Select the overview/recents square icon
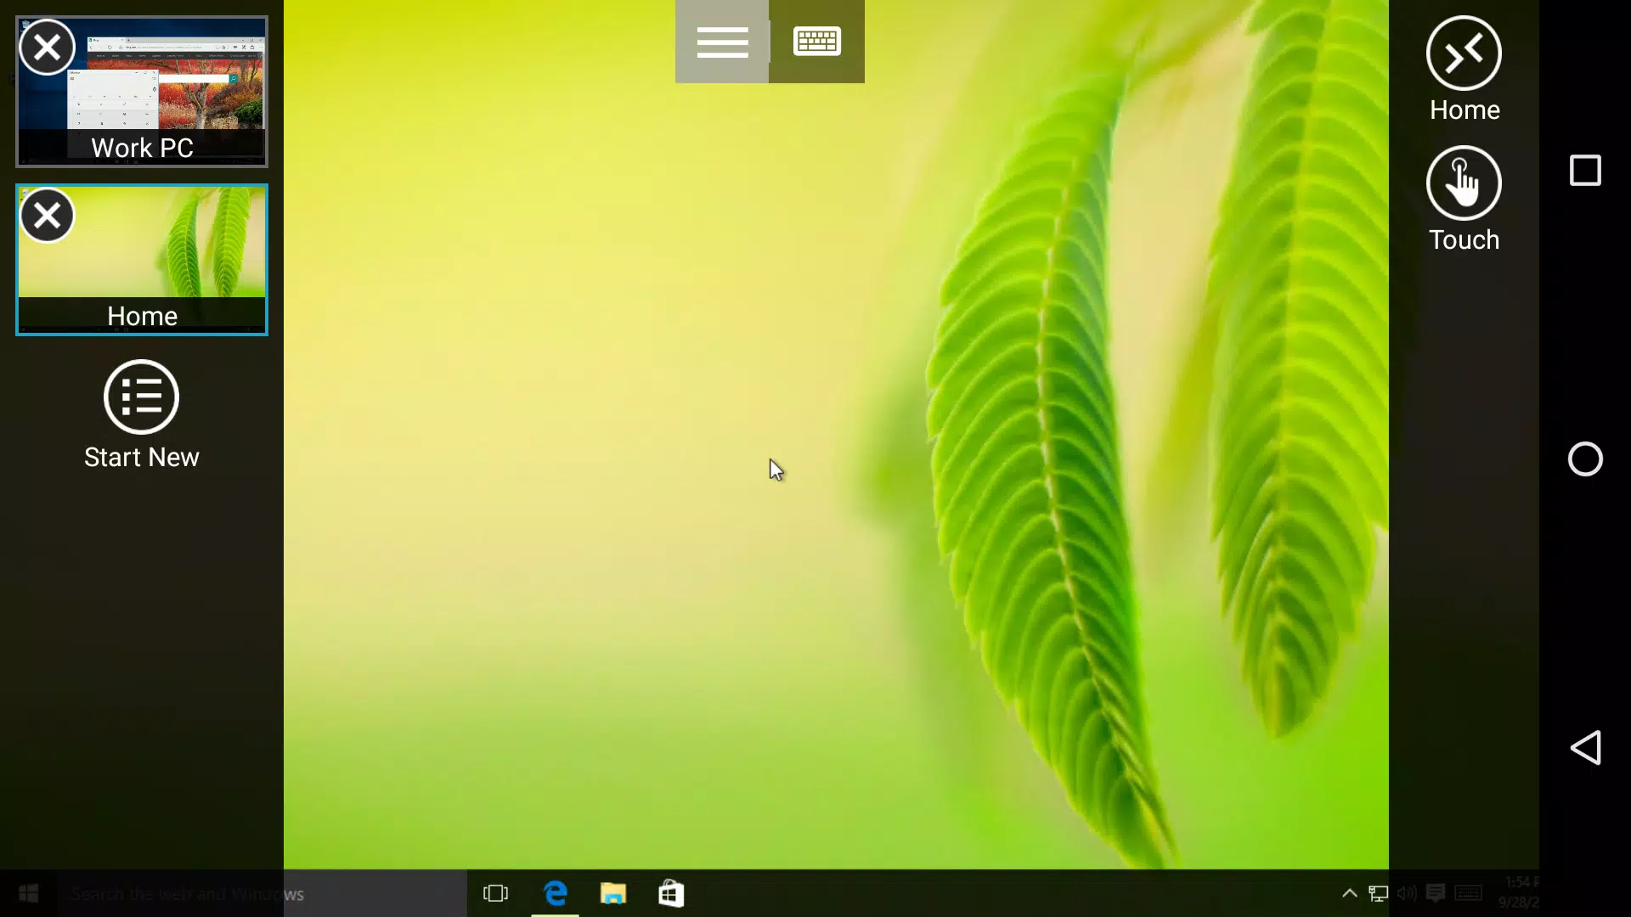1631x917 pixels. click(1589, 170)
